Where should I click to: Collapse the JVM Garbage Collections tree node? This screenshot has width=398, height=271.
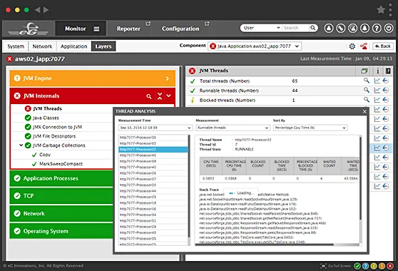pos(21,145)
